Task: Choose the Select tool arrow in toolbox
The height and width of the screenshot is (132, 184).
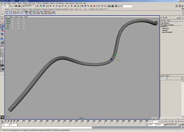Action: point(2,19)
